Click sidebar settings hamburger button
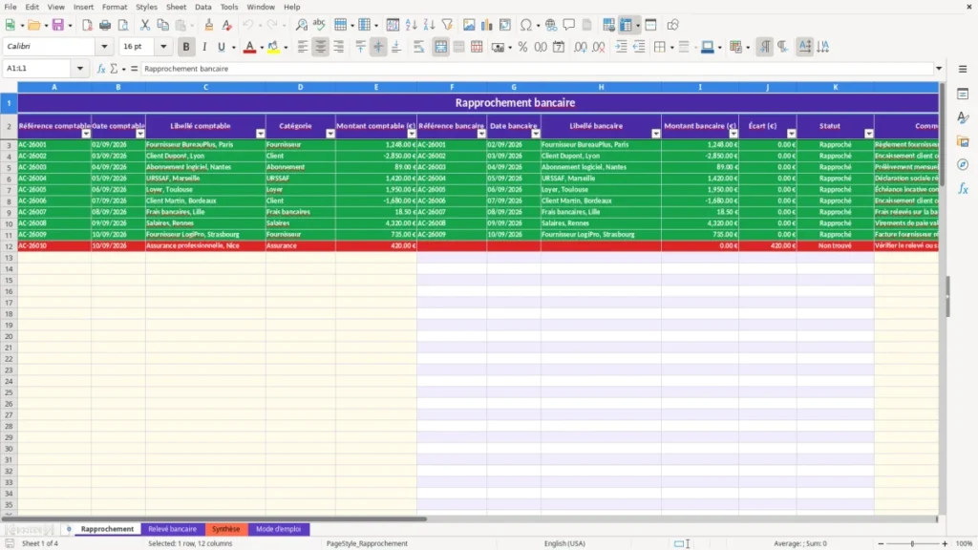Viewport: 978px width, 550px height. [x=963, y=69]
